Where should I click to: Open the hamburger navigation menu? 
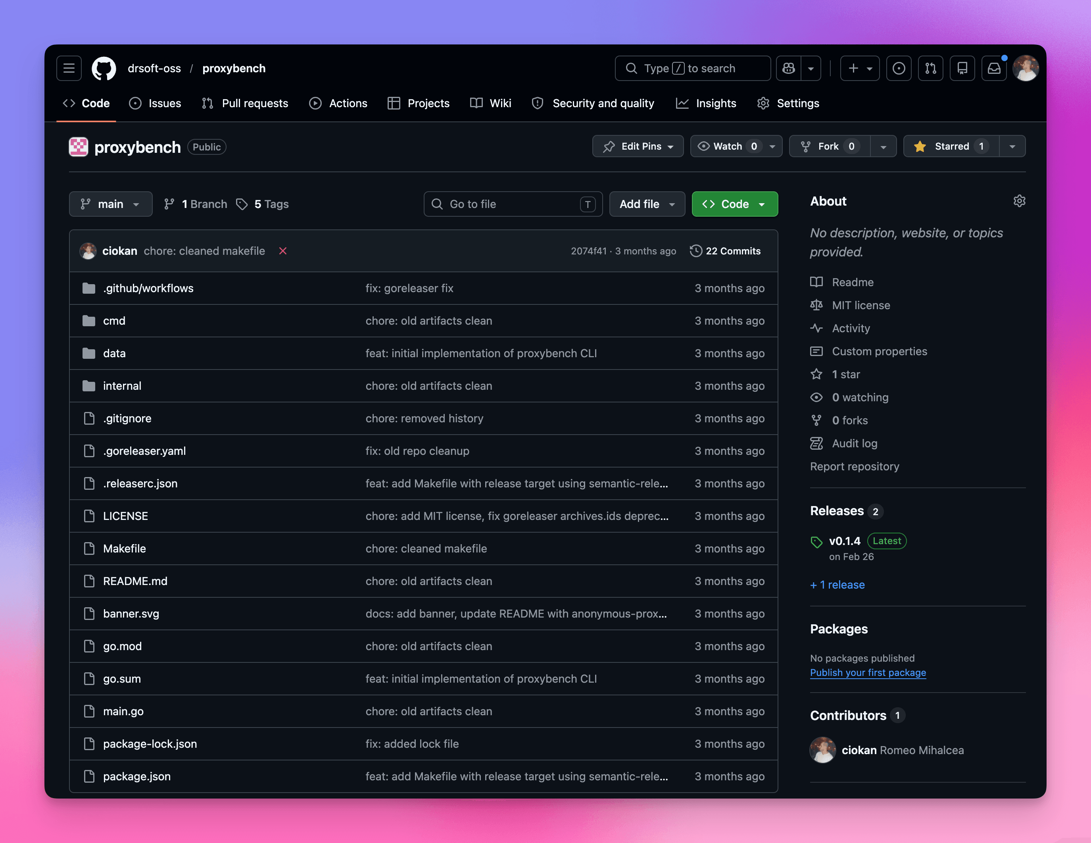click(69, 68)
